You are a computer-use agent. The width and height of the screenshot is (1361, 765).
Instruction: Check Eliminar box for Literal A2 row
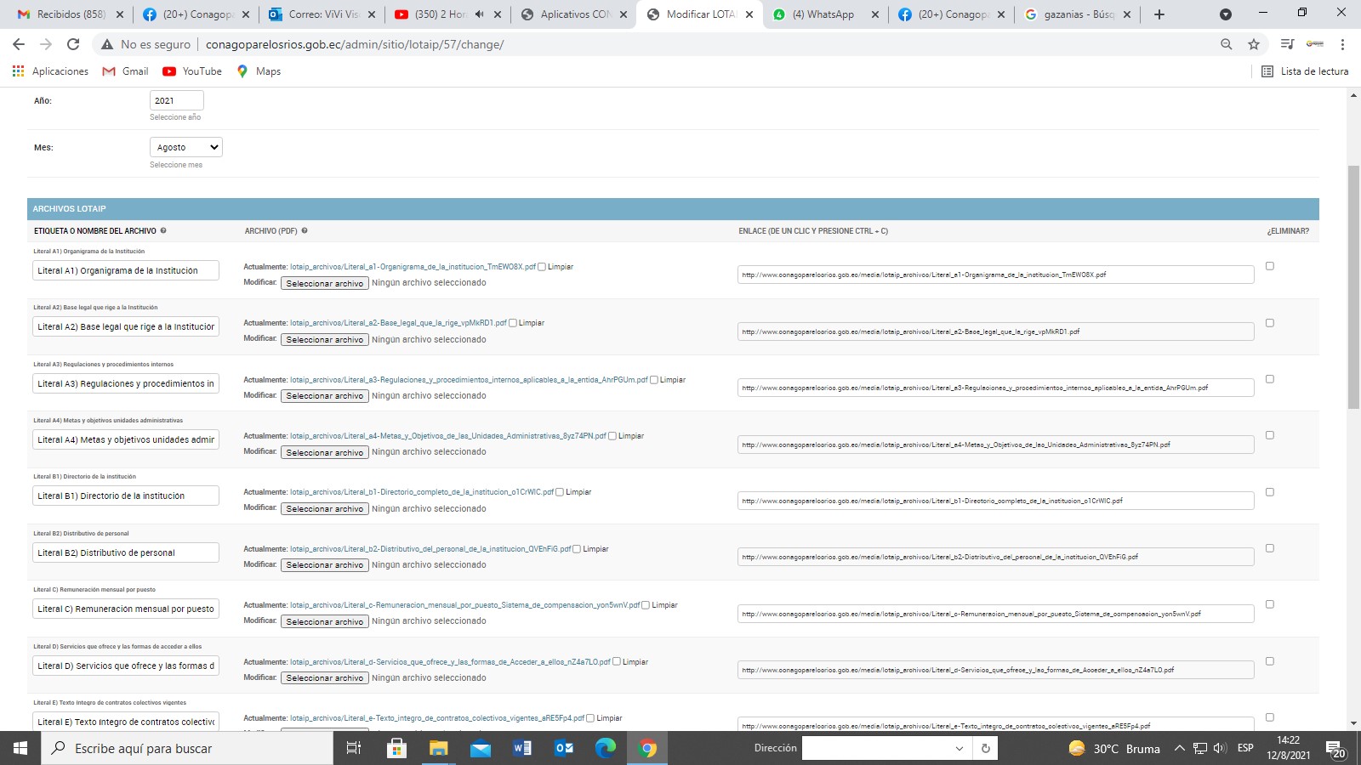[1270, 323]
